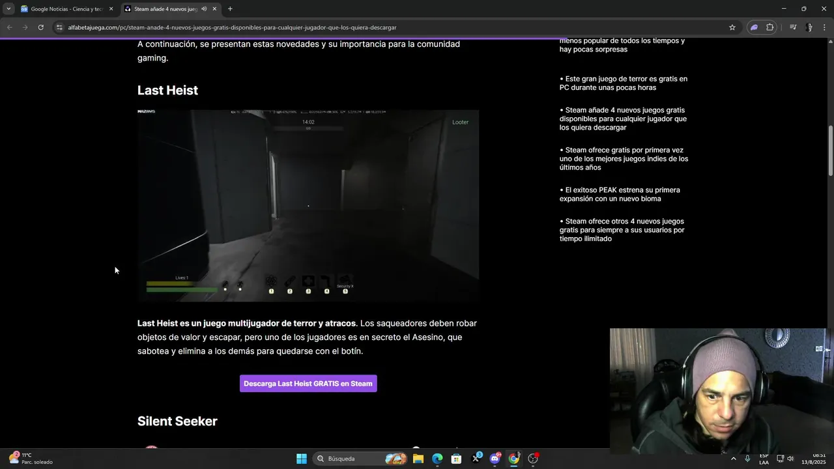Open File Explorer from the taskbar
This screenshot has height=469, width=834.
coord(418,459)
